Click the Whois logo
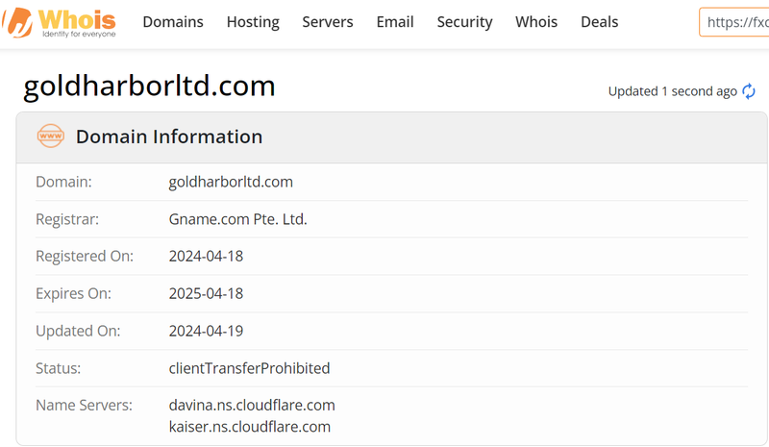 59,22
